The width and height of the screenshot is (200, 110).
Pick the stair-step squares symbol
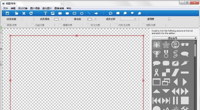coord(166,73)
